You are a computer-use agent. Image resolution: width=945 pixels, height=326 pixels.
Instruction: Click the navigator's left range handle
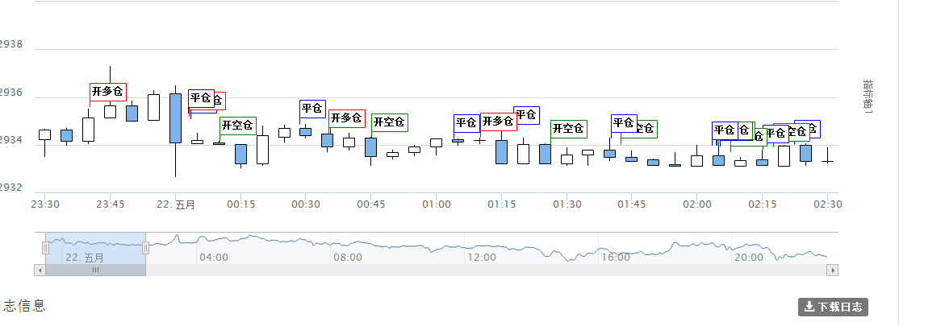45,248
